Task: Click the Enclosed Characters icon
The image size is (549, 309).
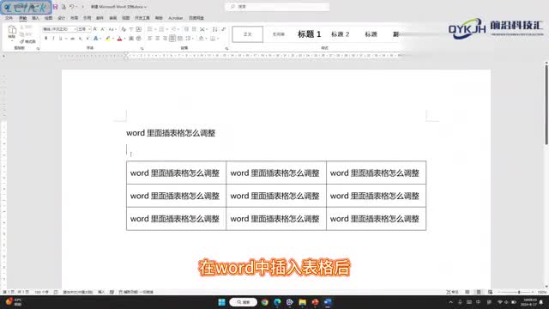Action: pyautogui.click(x=139, y=38)
